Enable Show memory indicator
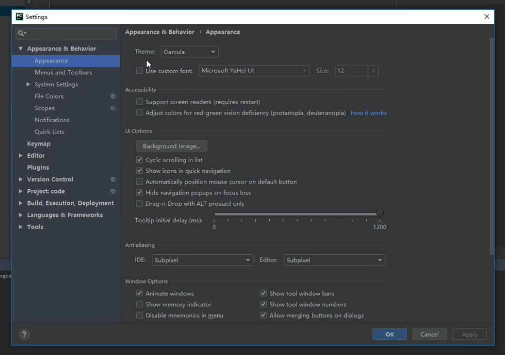505x355 pixels. click(139, 304)
